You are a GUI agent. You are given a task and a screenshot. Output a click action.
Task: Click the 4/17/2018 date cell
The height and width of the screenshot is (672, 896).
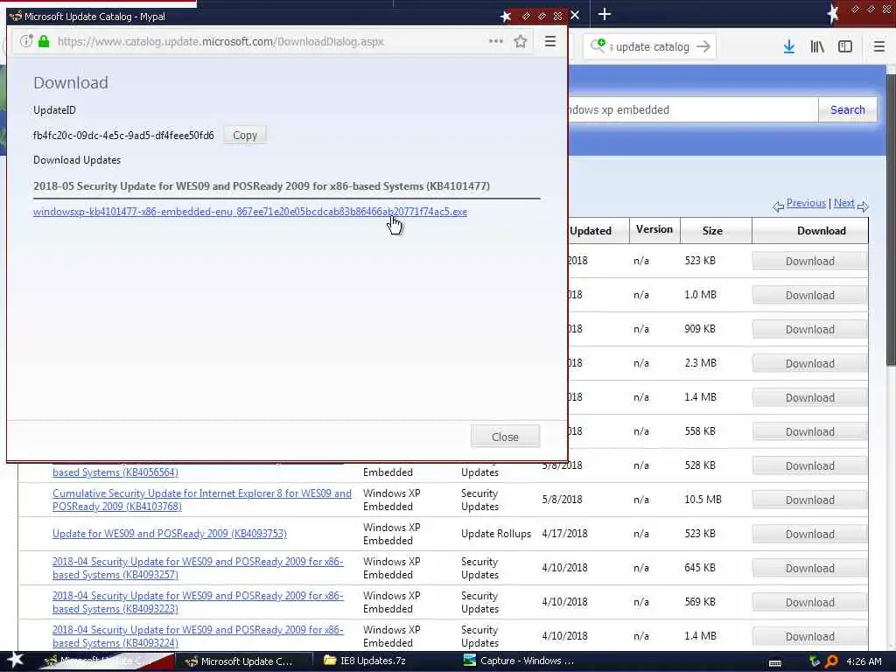tap(564, 534)
